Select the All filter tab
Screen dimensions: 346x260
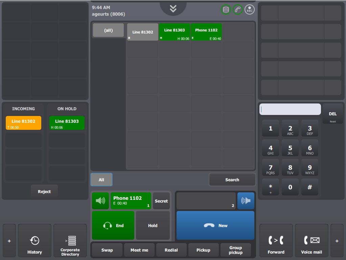click(101, 180)
